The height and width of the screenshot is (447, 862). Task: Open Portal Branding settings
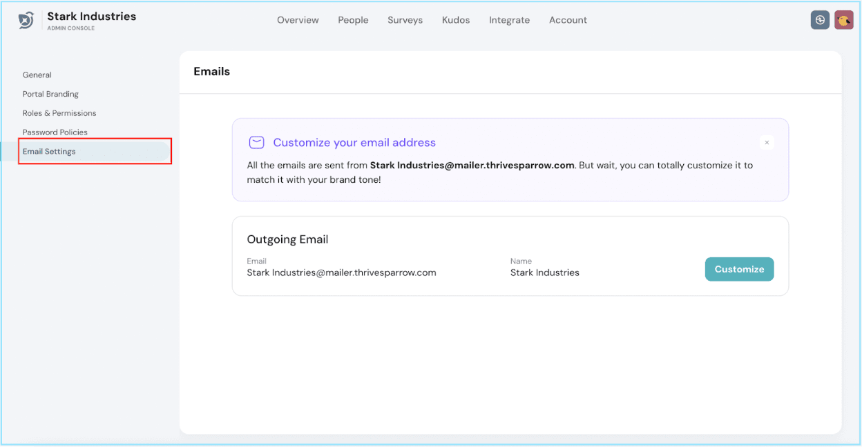click(x=50, y=94)
